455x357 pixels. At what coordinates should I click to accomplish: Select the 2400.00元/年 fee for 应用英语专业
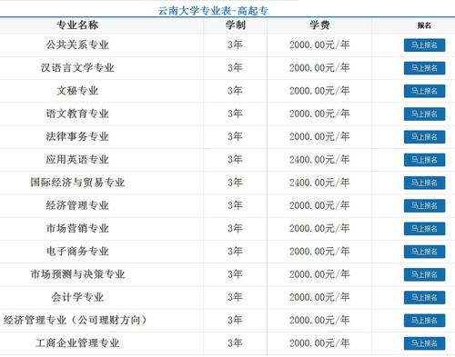(x=319, y=160)
